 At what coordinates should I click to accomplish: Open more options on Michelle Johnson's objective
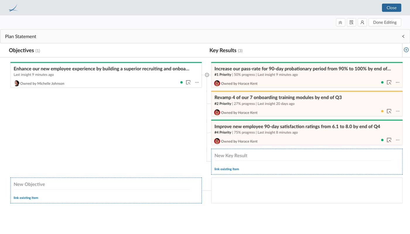pyautogui.click(x=197, y=82)
